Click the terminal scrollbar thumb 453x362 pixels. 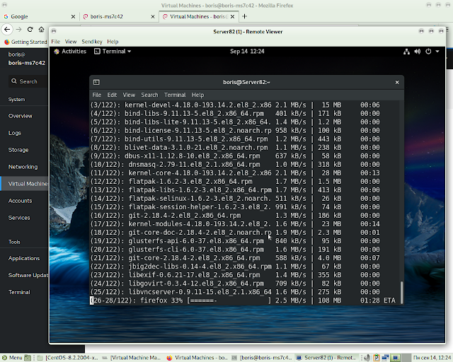click(401, 292)
